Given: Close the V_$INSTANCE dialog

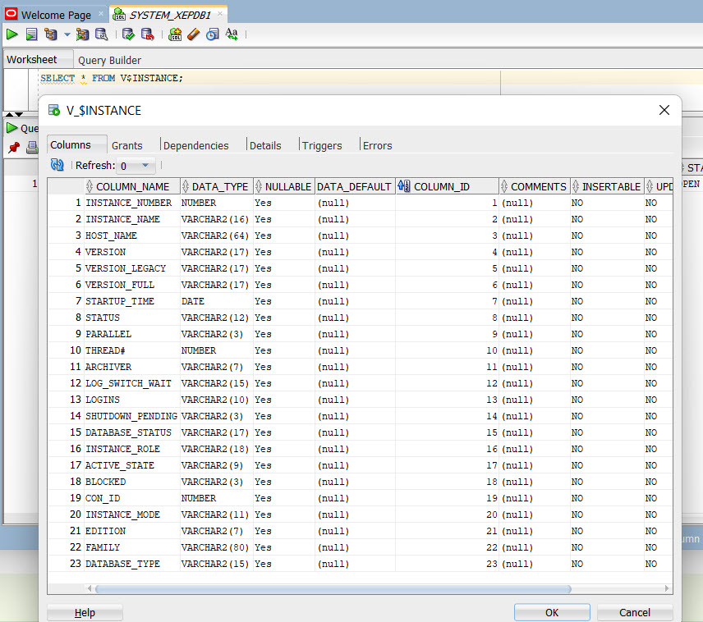Looking at the screenshot, I should pyautogui.click(x=664, y=110).
